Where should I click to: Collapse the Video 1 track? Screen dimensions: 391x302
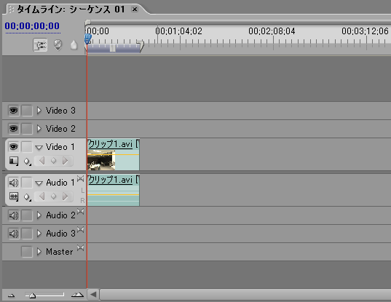[39, 148]
